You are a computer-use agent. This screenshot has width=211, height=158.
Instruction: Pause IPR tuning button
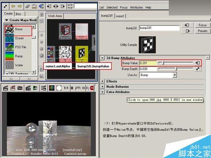point(72,88)
